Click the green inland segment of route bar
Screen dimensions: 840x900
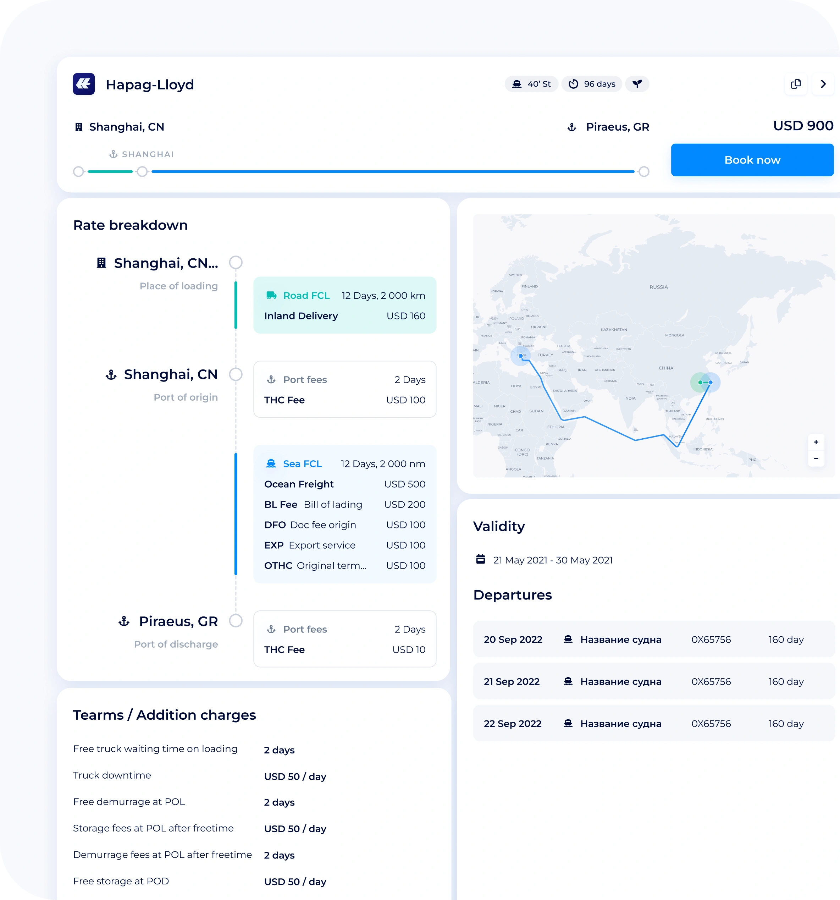(x=110, y=171)
